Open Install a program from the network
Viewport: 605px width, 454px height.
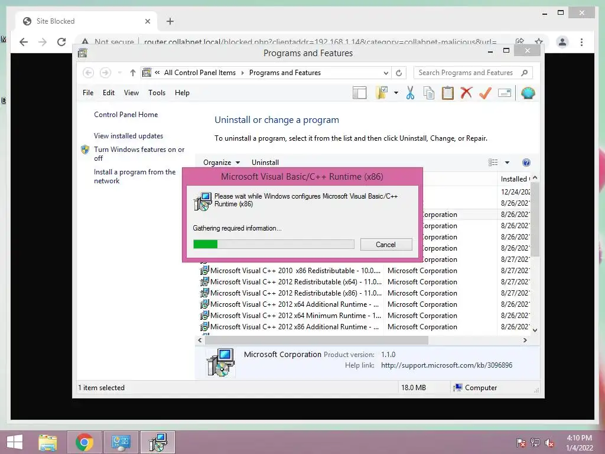click(x=135, y=176)
